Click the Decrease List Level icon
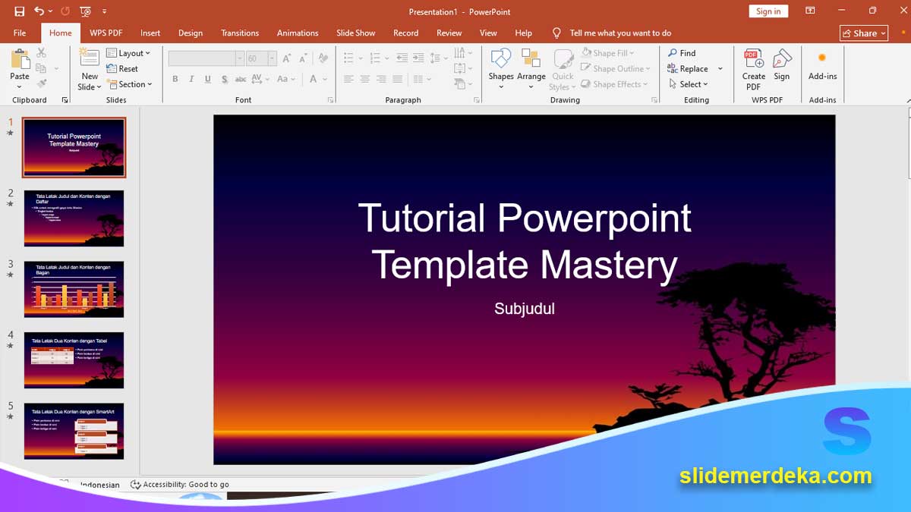Image resolution: width=911 pixels, height=512 pixels. pos(402,58)
